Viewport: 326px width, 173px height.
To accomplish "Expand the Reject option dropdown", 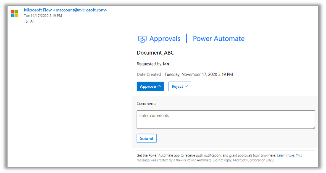I will coord(180,86).
